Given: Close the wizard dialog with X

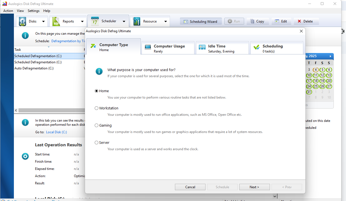Looking at the screenshot, I should coord(301,31).
